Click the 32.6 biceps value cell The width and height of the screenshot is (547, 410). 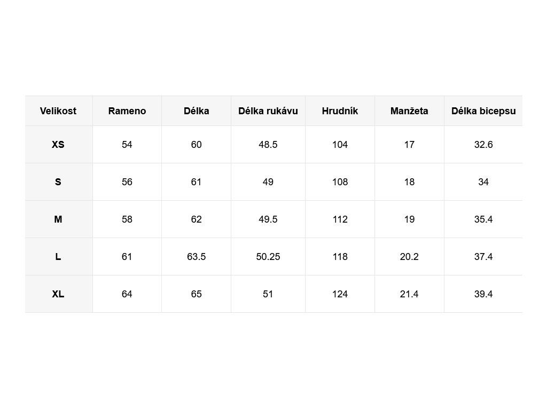click(x=483, y=144)
